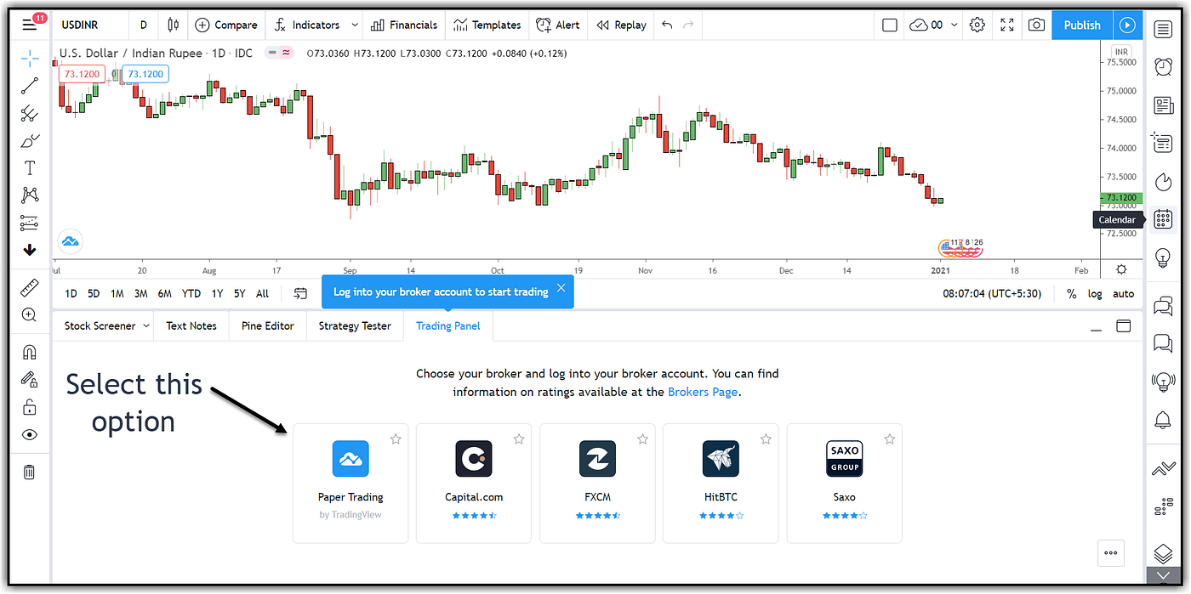The image size is (1191, 594).
Task: Select the text annotation tool
Action: [30, 167]
